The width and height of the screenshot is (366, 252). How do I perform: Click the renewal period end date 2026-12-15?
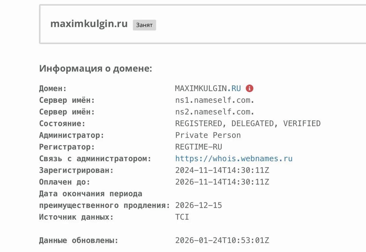(x=198, y=205)
